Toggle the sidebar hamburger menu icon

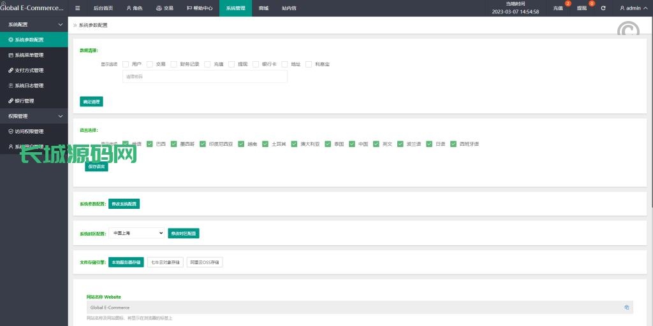pos(78,8)
